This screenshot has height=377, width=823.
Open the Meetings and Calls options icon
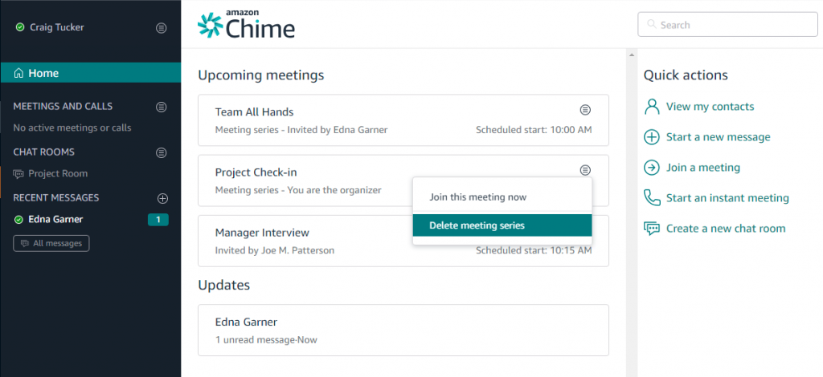point(162,107)
